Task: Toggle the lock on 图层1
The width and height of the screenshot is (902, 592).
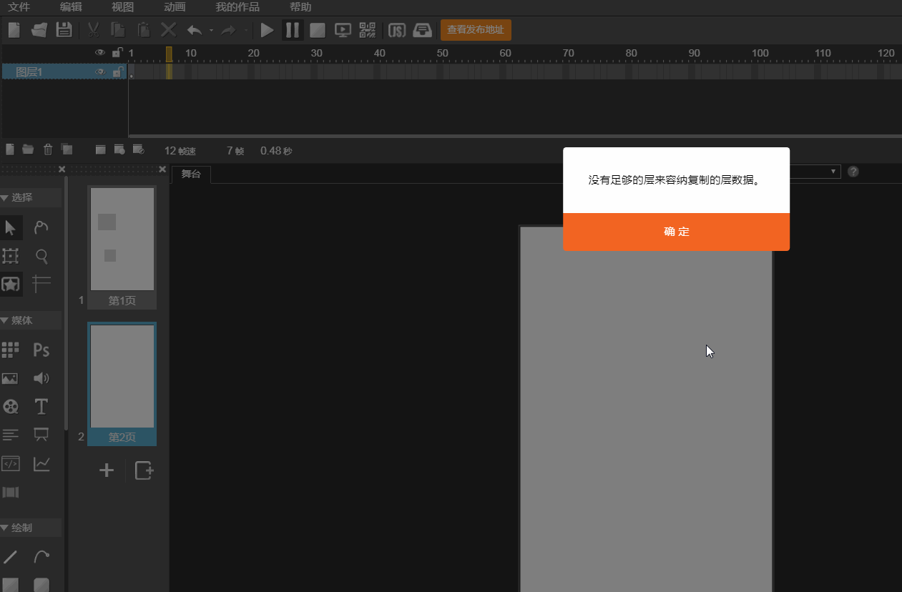Action: (x=116, y=72)
